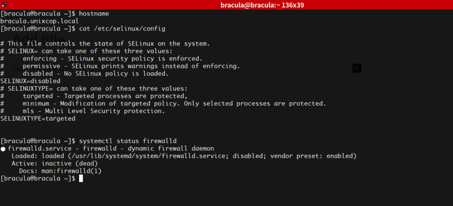
Task: Click the mls Multi Level Security line
Action: point(83,111)
